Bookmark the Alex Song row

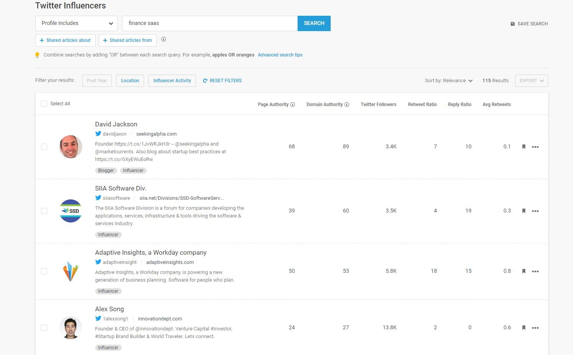pyautogui.click(x=523, y=328)
